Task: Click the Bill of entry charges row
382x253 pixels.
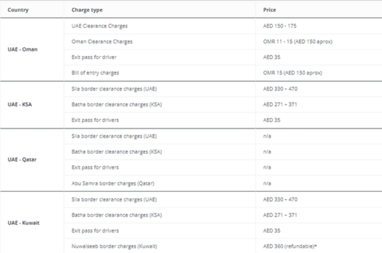Action: (223, 73)
